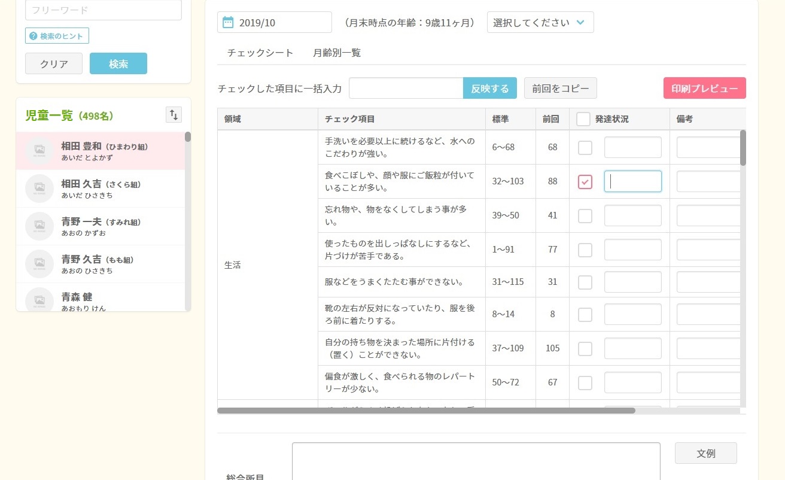Image resolution: width=785 pixels, height=480 pixels.
Task: Switch to the チェックシート tab
Action: tap(260, 53)
